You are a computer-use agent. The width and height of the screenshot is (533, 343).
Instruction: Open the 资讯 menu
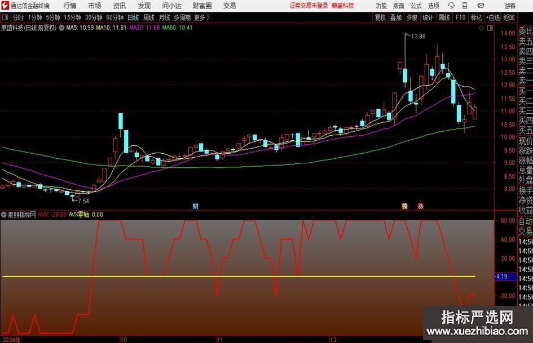click(120, 6)
